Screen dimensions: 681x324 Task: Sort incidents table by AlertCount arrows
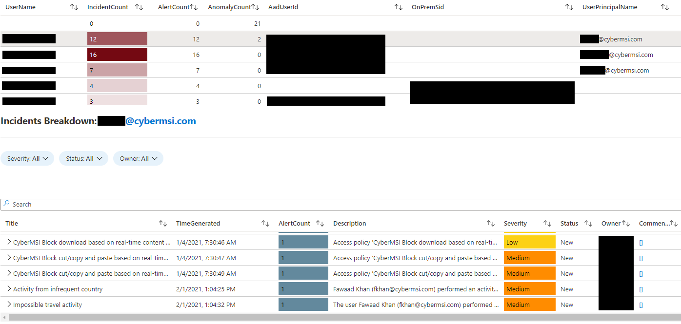pos(320,224)
